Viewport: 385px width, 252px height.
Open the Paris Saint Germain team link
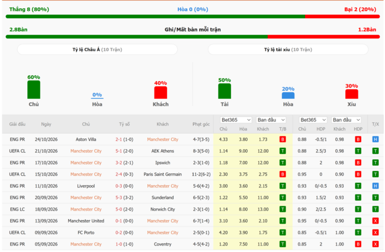[162, 175]
